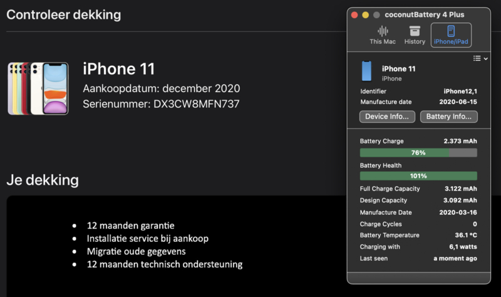
Task: Select the iPhone/iPad tab
Action: 451,35
